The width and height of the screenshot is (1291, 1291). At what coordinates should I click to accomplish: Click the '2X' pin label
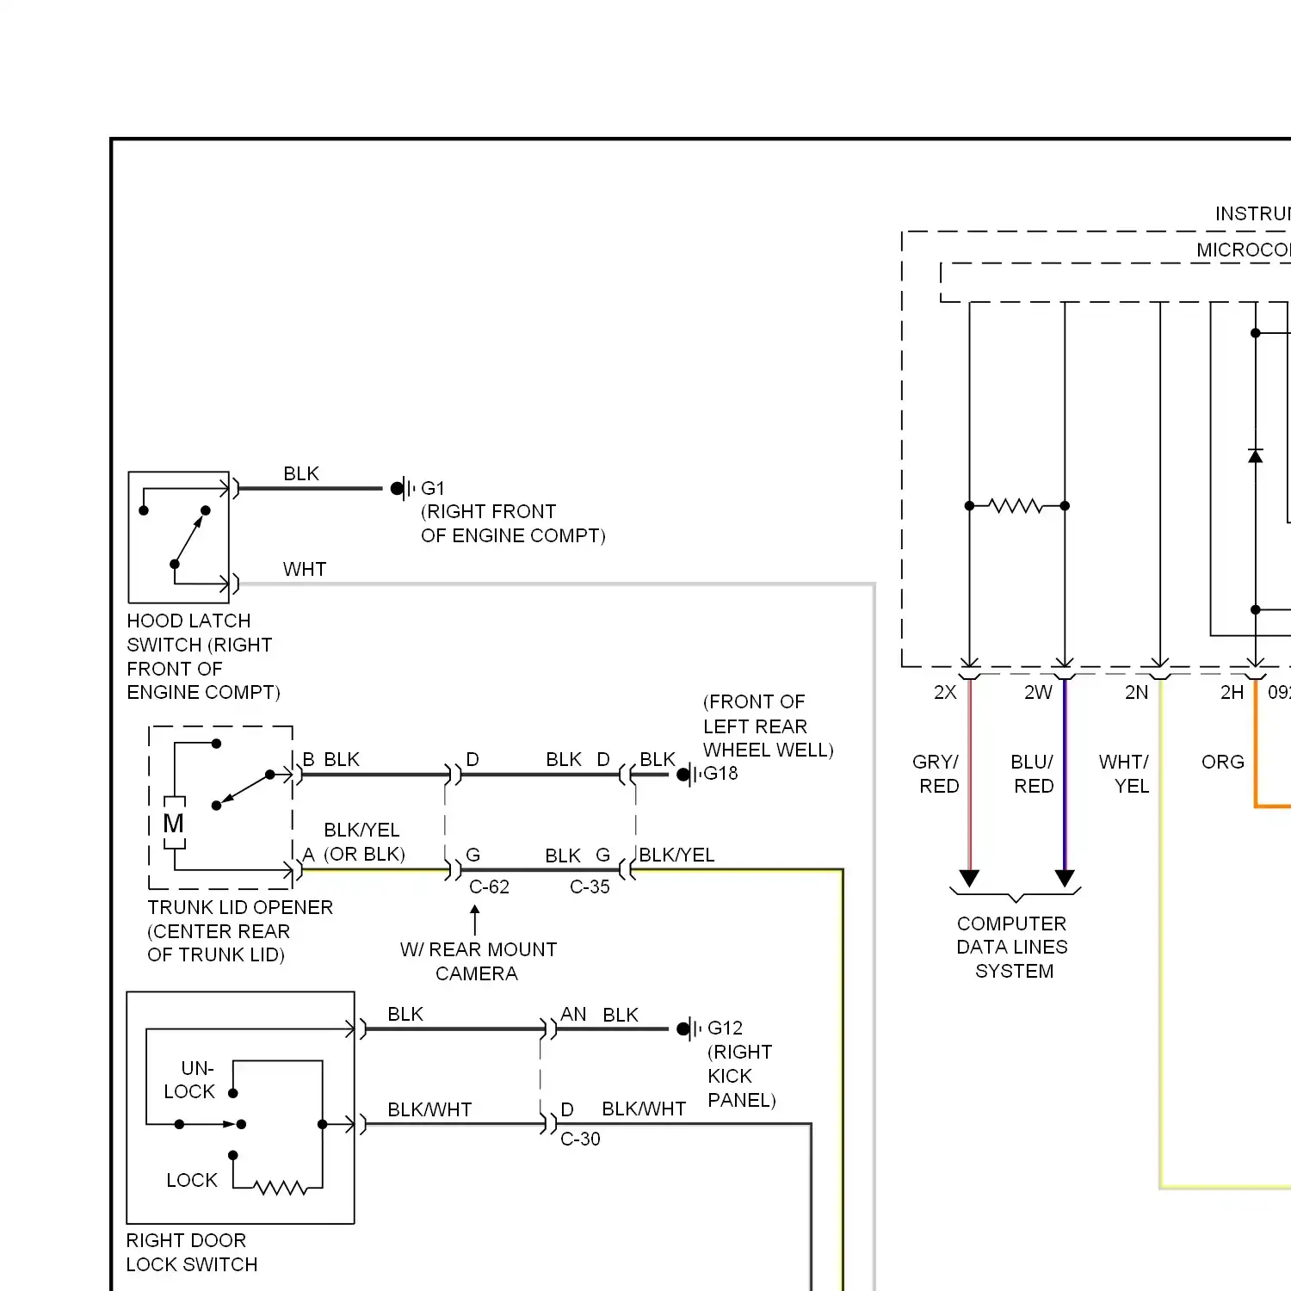pyautogui.click(x=945, y=692)
